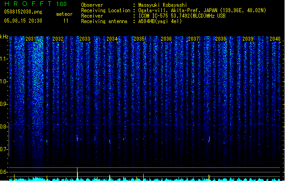Click the 2036 time marker
The width and height of the screenshot is (285, 181).
point(166,39)
